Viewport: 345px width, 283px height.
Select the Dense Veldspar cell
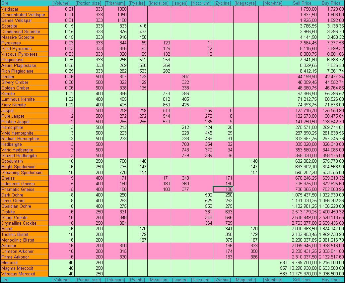tap(24, 20)
